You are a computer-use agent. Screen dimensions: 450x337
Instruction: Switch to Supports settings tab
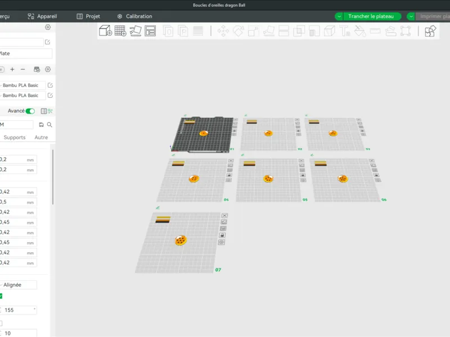[x=15, y=138]
